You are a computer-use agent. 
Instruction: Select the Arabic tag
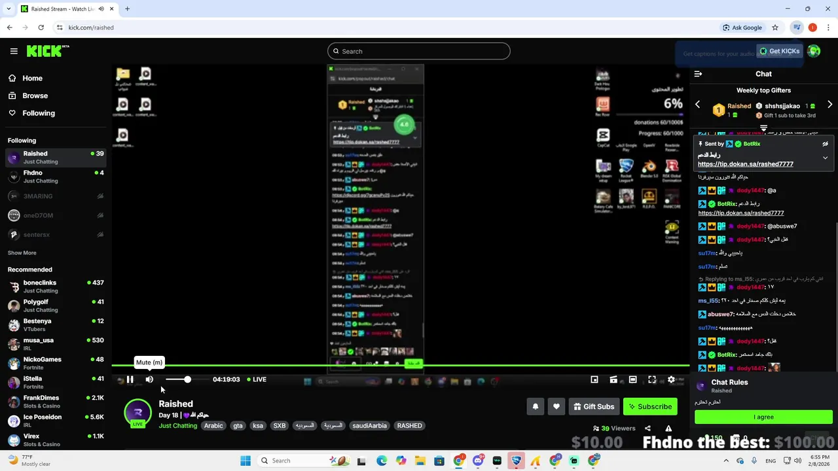click(213, 425)
